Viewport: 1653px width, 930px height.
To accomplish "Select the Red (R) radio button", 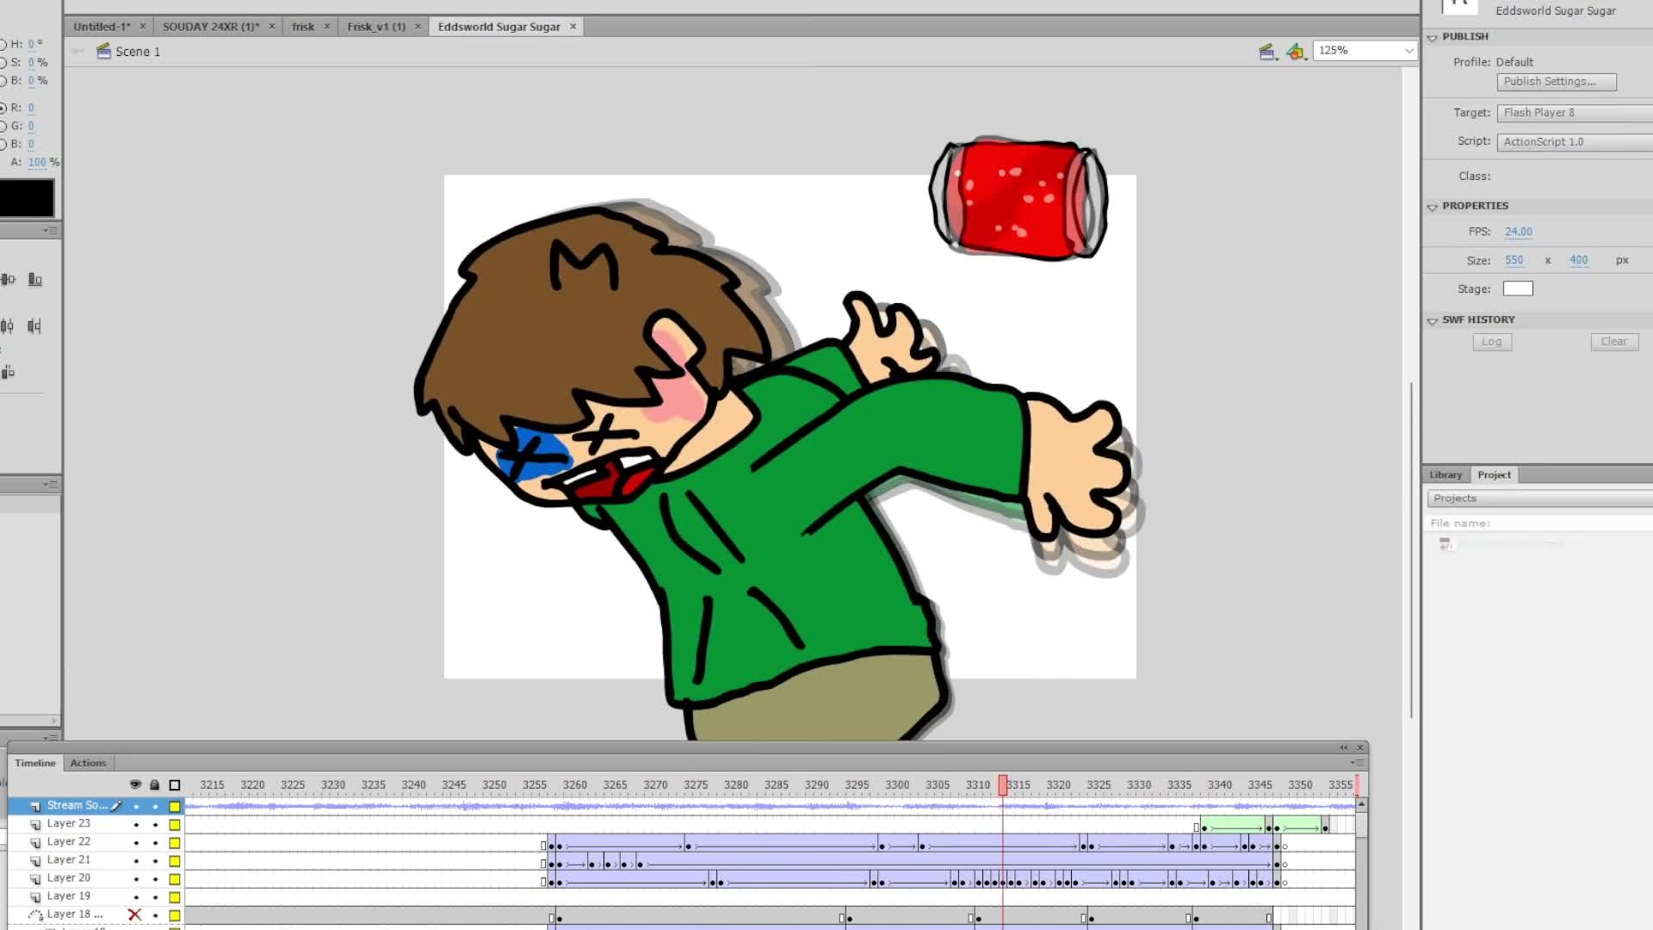I will pos(3,108).
